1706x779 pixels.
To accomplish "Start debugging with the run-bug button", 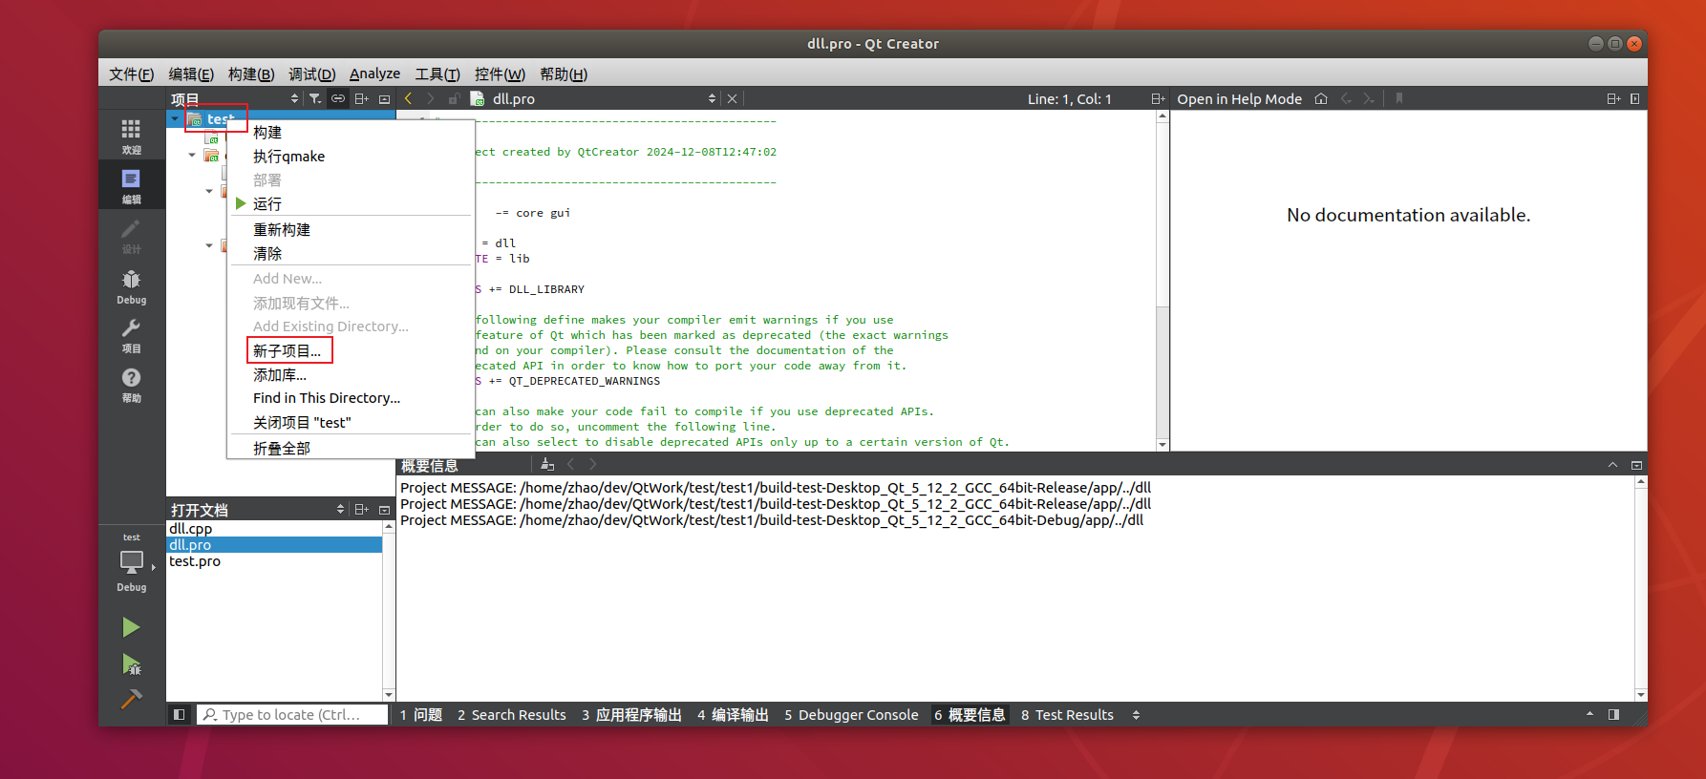I will [131, 663].
